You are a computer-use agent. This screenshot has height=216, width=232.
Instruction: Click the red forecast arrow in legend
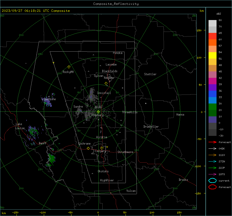point(212,142)
